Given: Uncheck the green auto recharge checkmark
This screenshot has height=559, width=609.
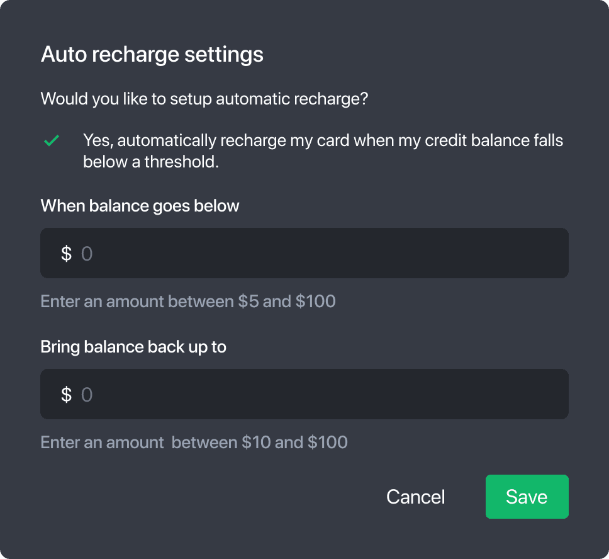Looking at the screenshot, I should click(x=52, y=141).
